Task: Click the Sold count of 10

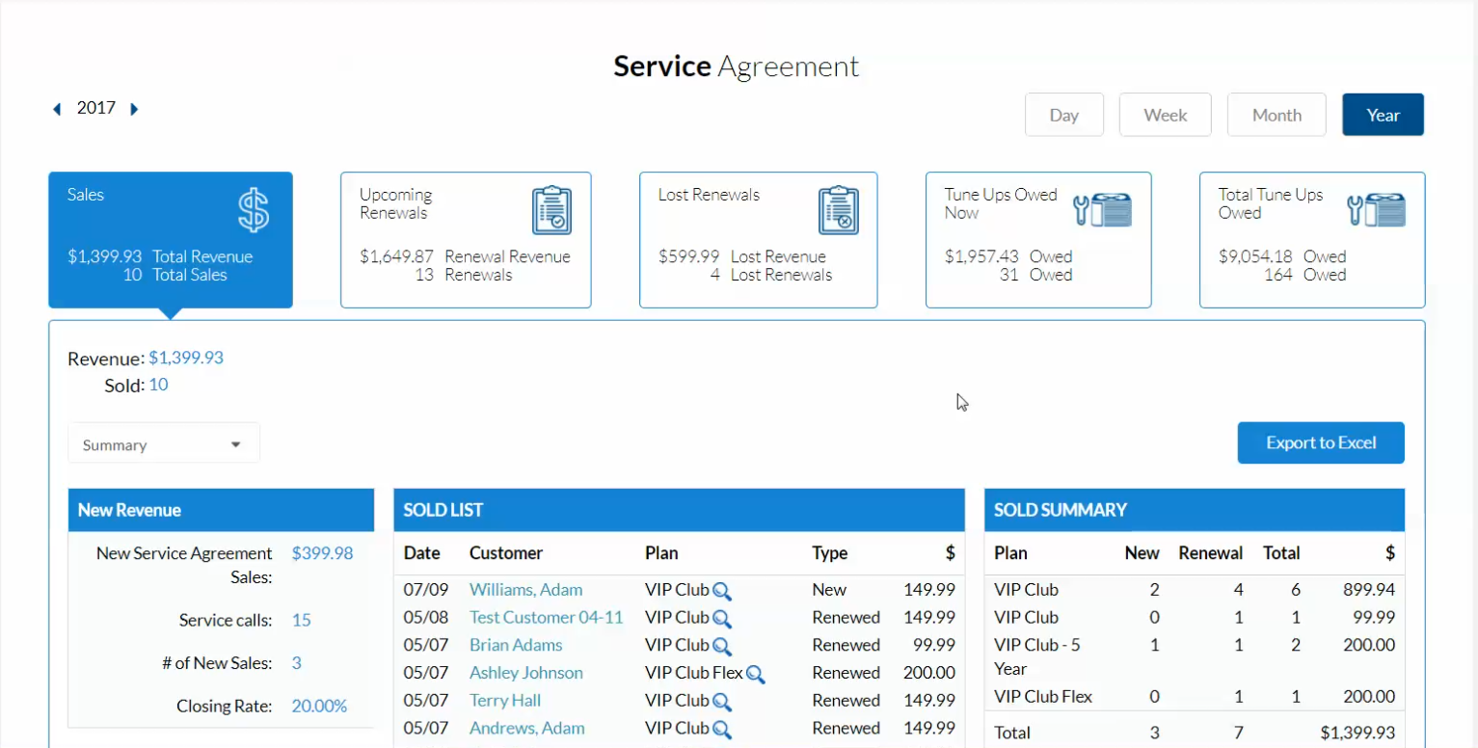Action: pos(159,384)
